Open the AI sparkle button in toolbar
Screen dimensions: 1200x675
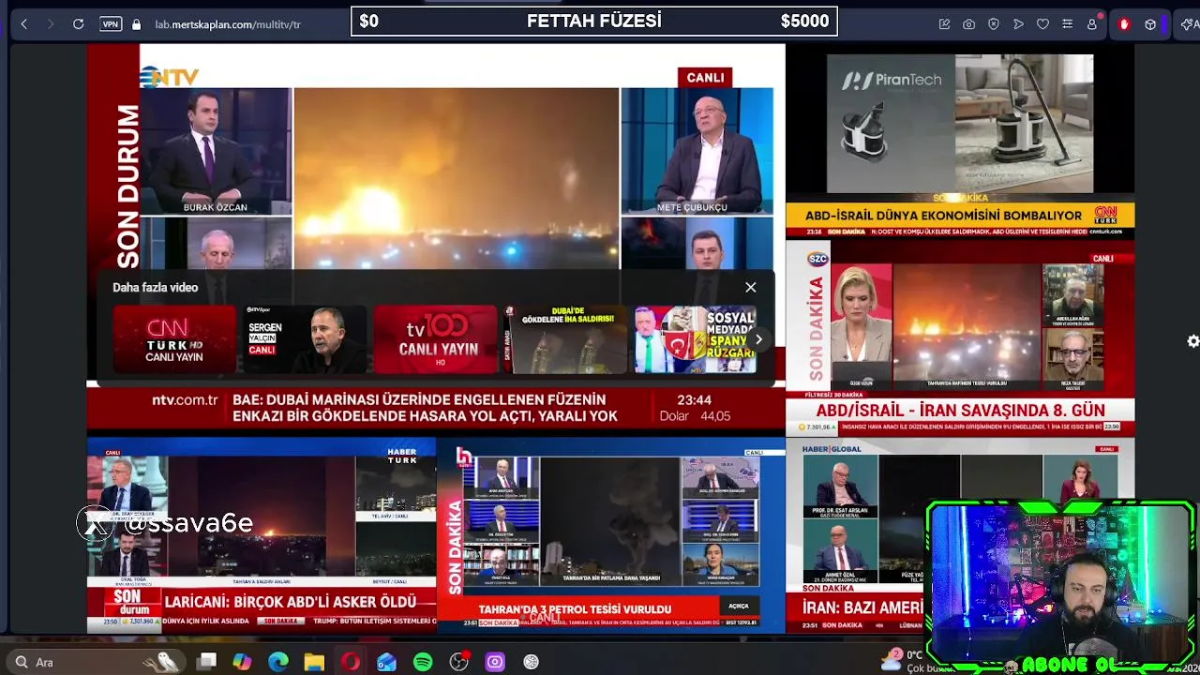1189,24
